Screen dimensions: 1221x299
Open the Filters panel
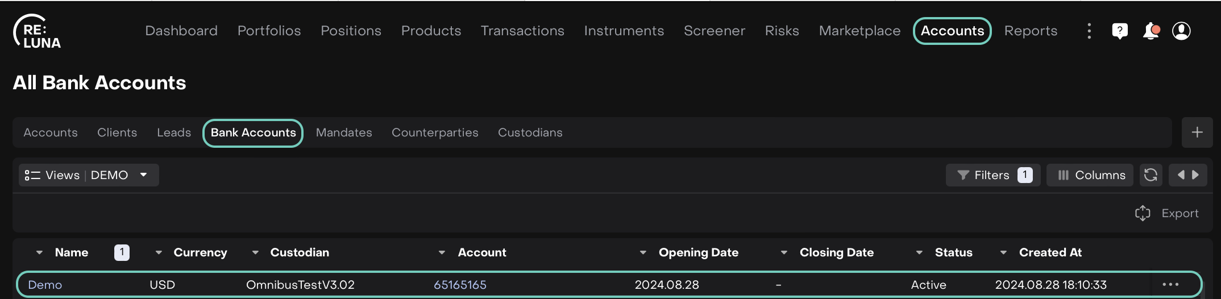pos(992,175)
